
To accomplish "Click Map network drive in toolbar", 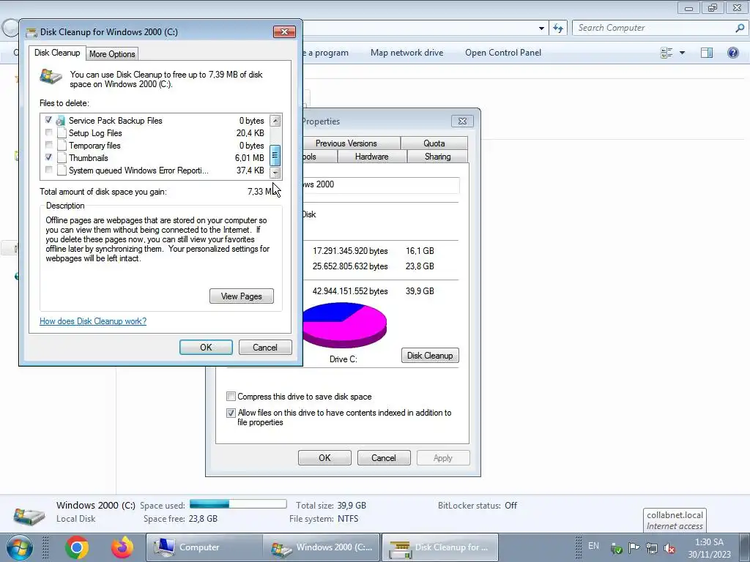I will click(x=407, y=53).
